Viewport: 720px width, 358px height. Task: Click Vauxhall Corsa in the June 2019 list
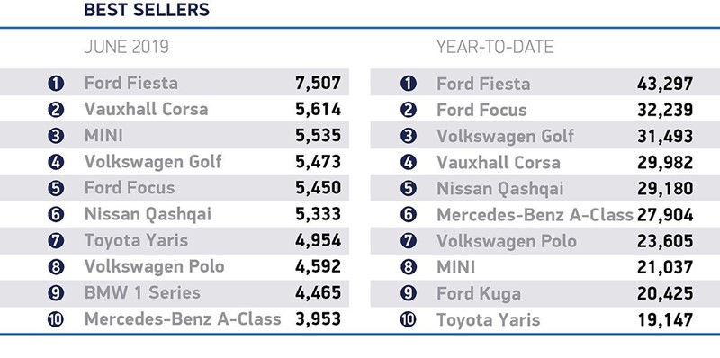(x=146, y=109)
